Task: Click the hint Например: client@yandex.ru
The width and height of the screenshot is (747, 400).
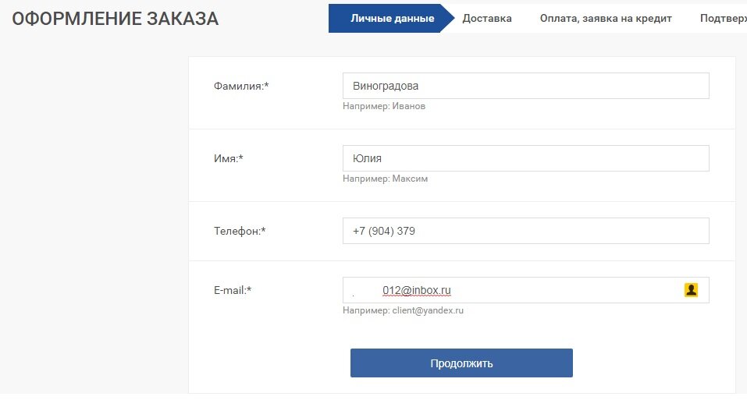Action: pos(403,310)
